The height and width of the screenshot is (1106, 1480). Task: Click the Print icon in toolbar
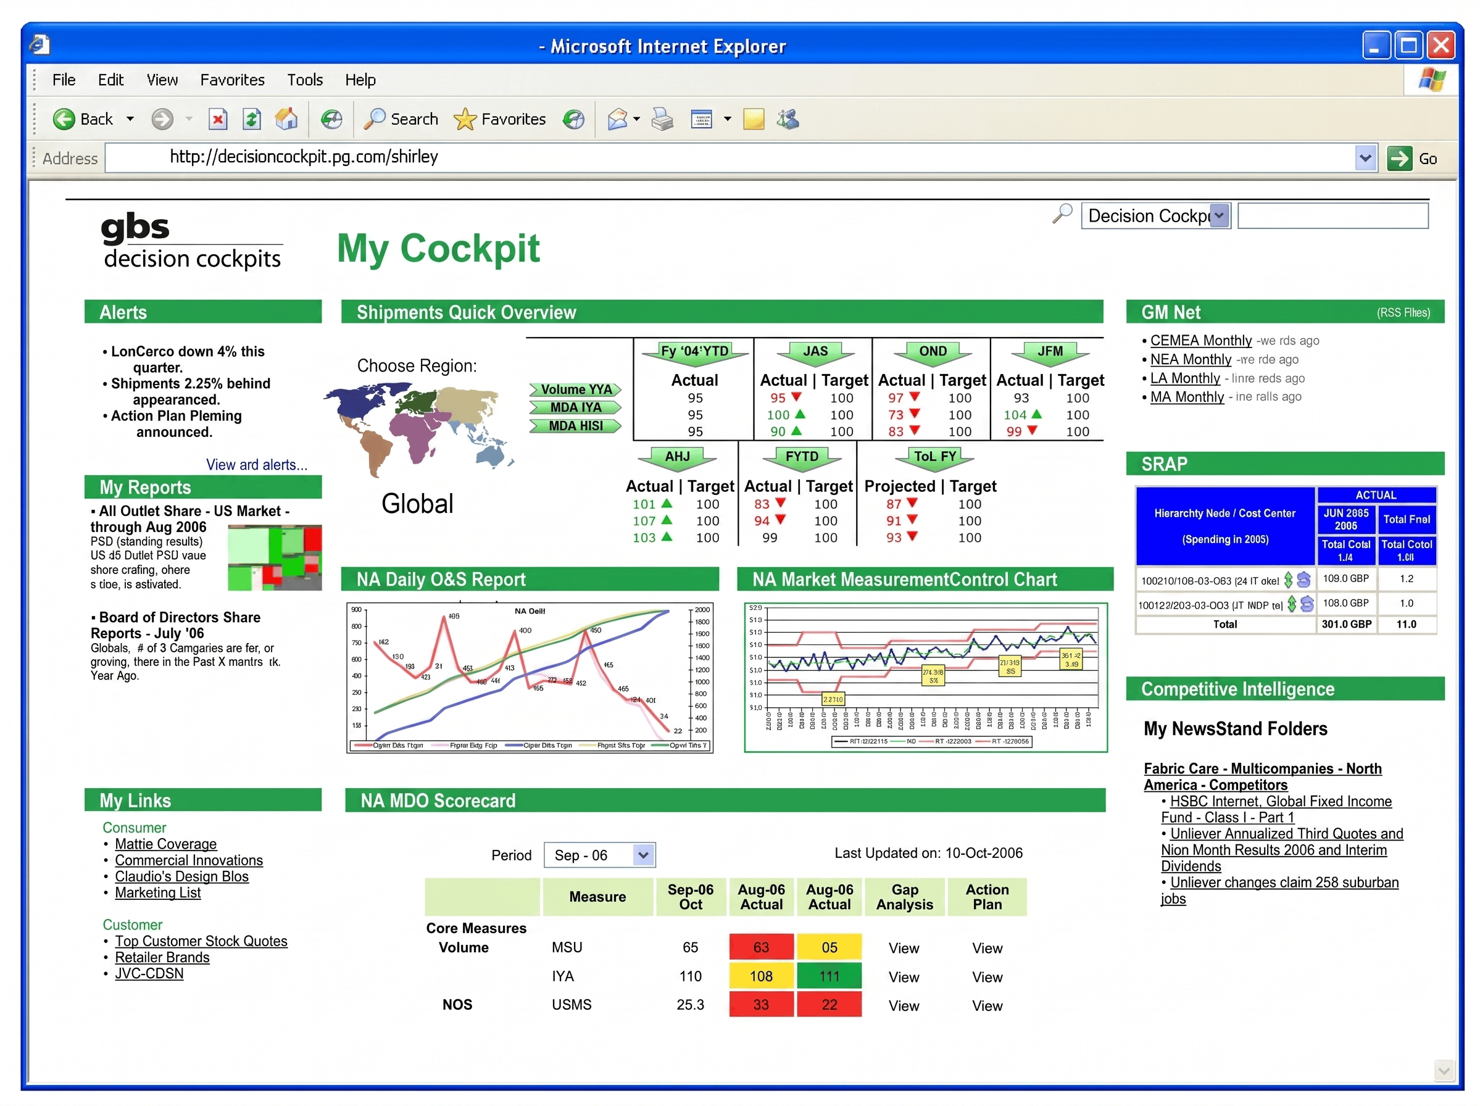click(x=662, y=120)
